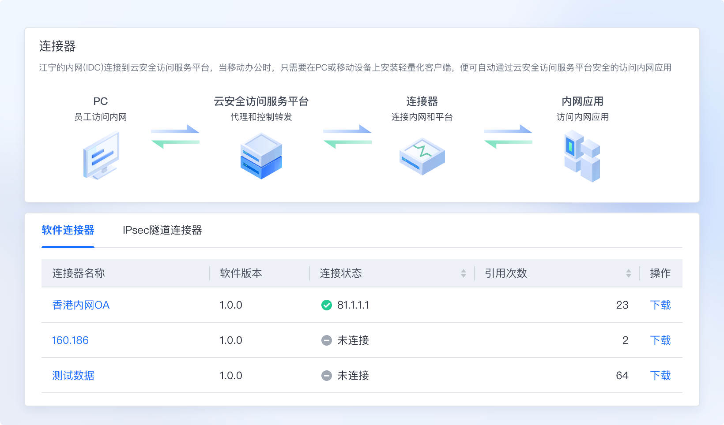Expand sorting options on the 连接状态 header
The width and height of the screenshot is (724, 425).
point(464,273)
